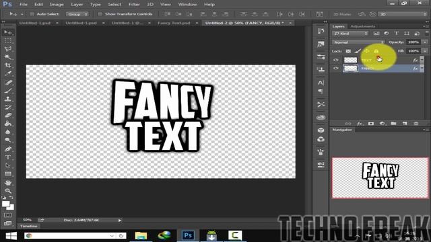Viewport: 431px width, 242px height.
Task: Select the History Brush tool
Action: 8,107
